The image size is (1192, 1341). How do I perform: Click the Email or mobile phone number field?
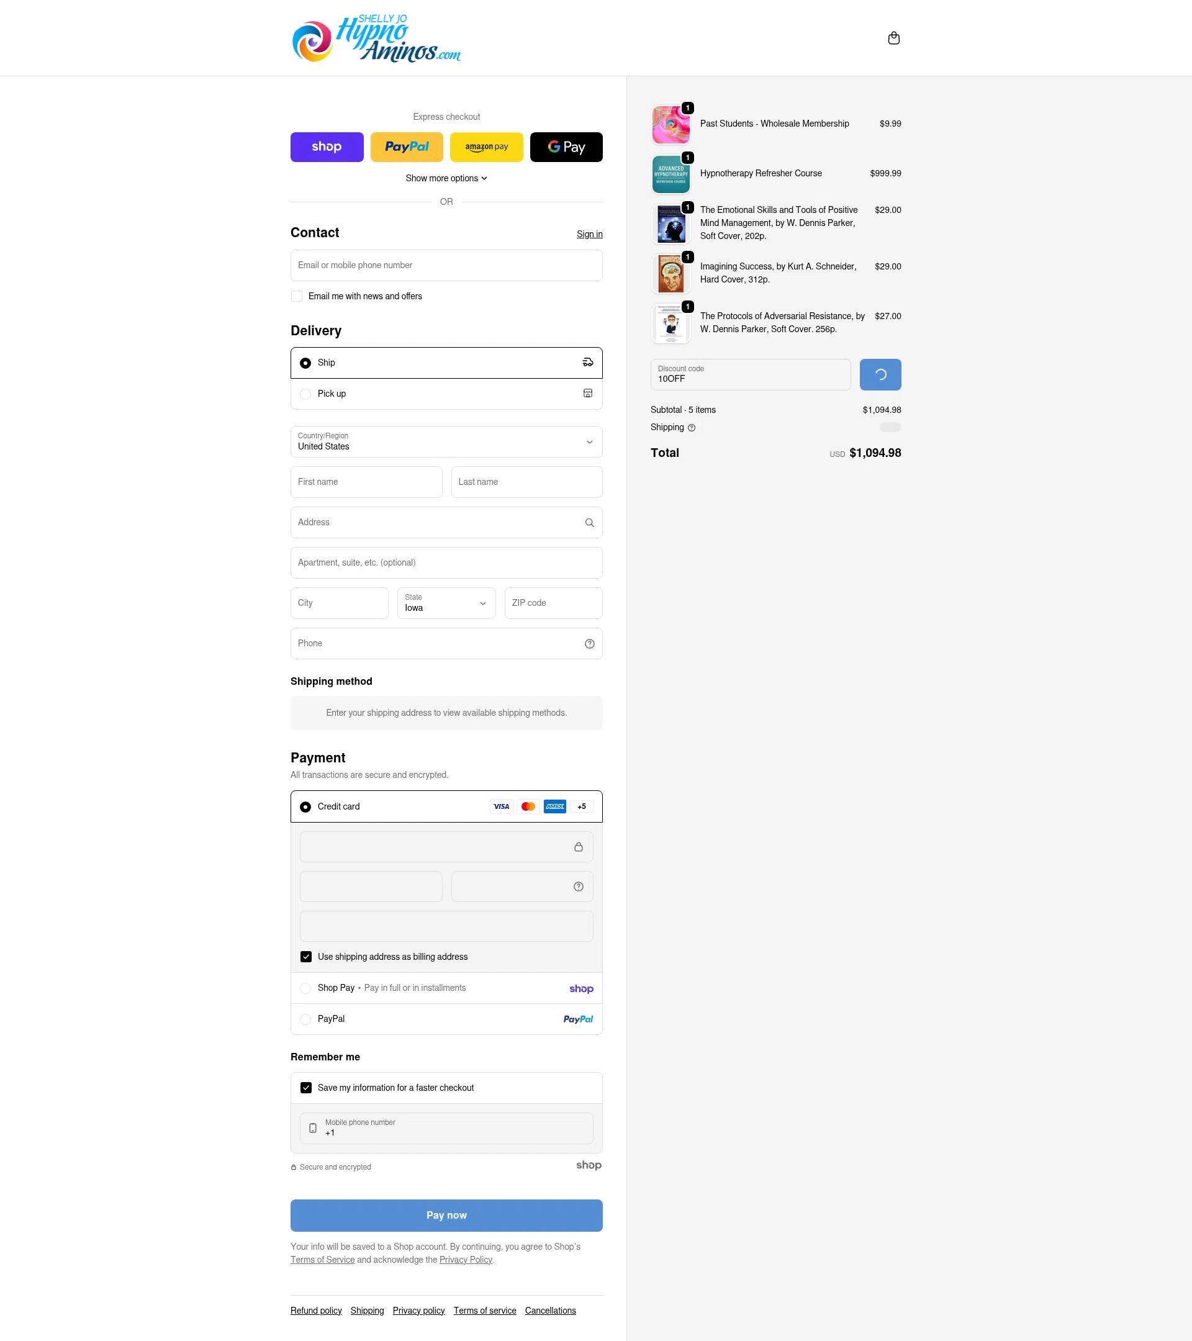[x=446, y=265]
